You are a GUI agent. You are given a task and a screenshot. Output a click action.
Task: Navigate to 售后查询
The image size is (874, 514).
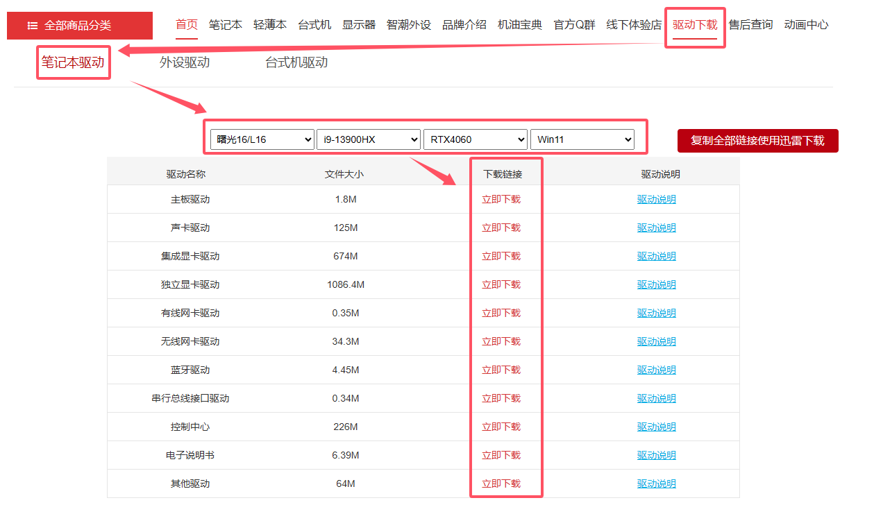[x=750, y=24]
